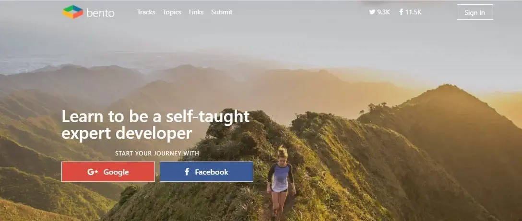522x221 pixels.
Task: Click the G+ icon inside Google button
Action: [93, 172]
